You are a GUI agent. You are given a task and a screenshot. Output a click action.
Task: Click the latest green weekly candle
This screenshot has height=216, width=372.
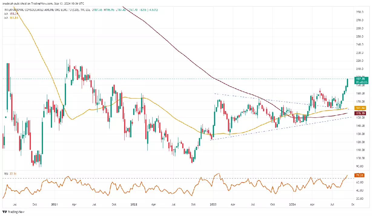coord(347,83)
